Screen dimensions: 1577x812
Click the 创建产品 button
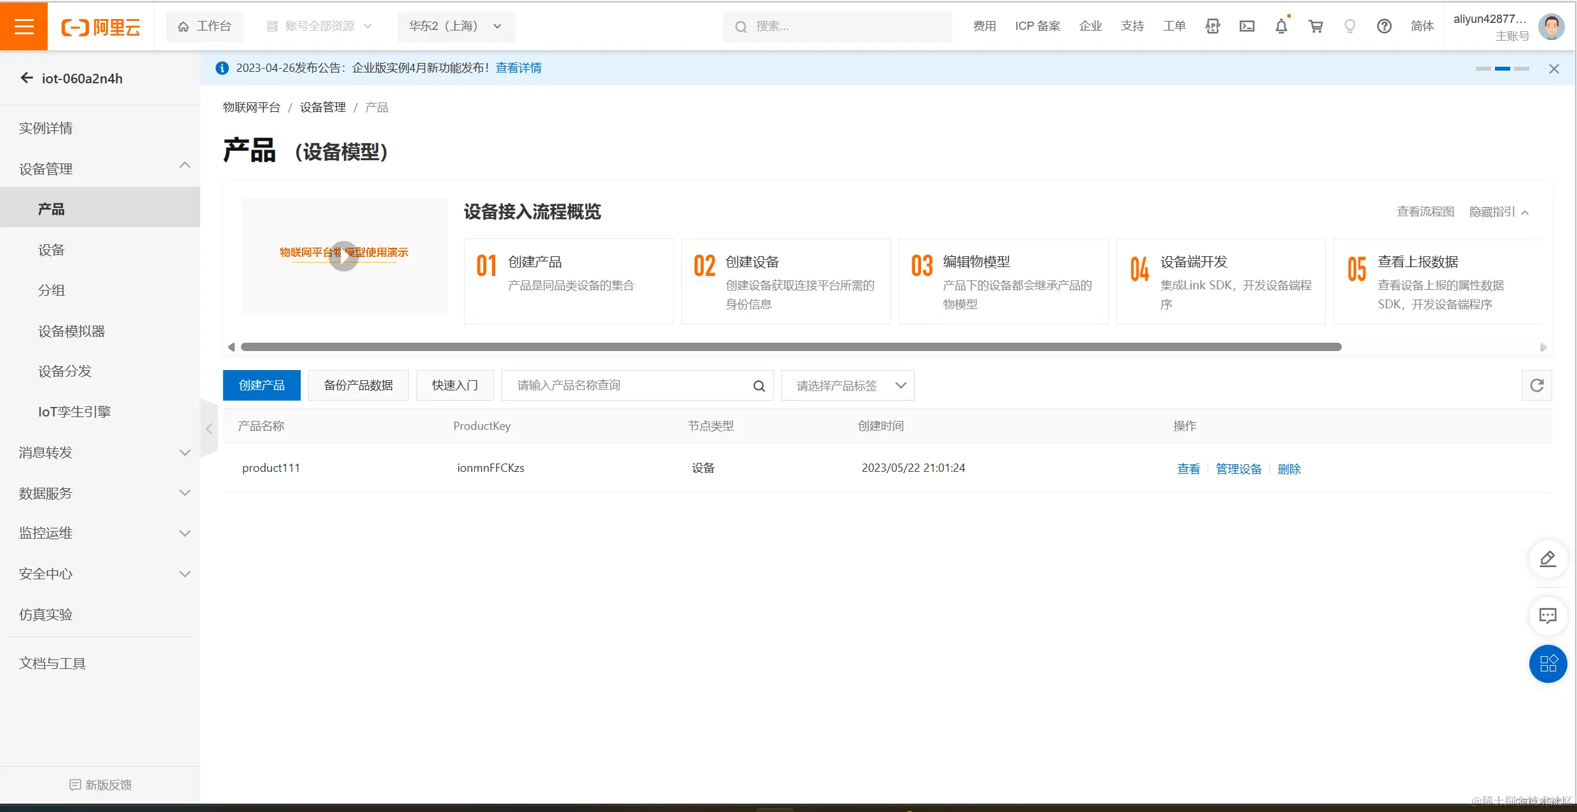[x=261, y=385]
